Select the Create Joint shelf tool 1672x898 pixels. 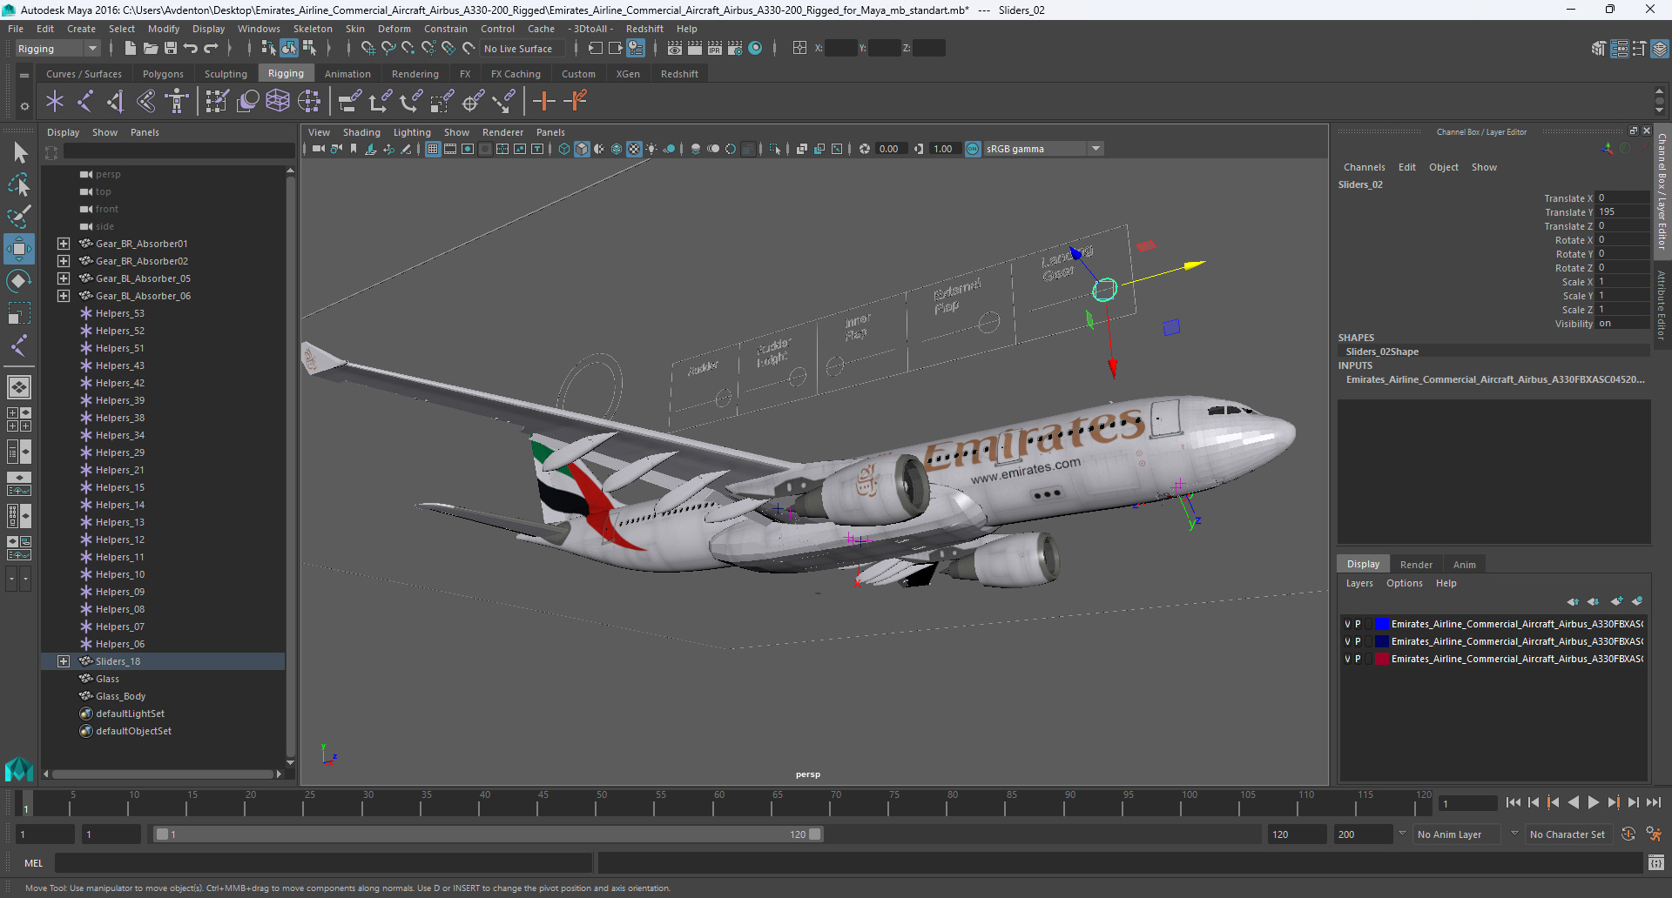(85, 102)
